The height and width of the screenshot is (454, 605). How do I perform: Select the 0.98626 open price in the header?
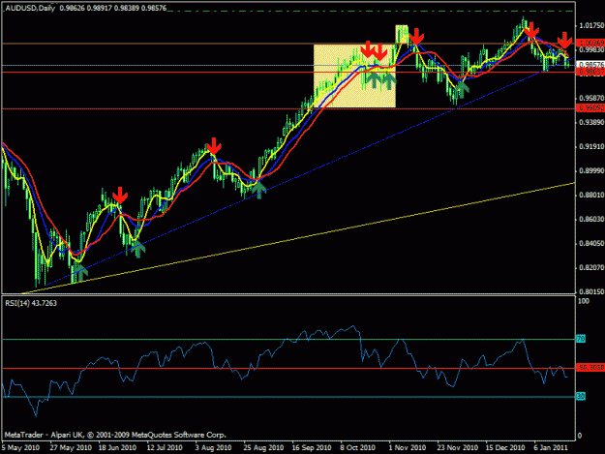click(72, 8)
